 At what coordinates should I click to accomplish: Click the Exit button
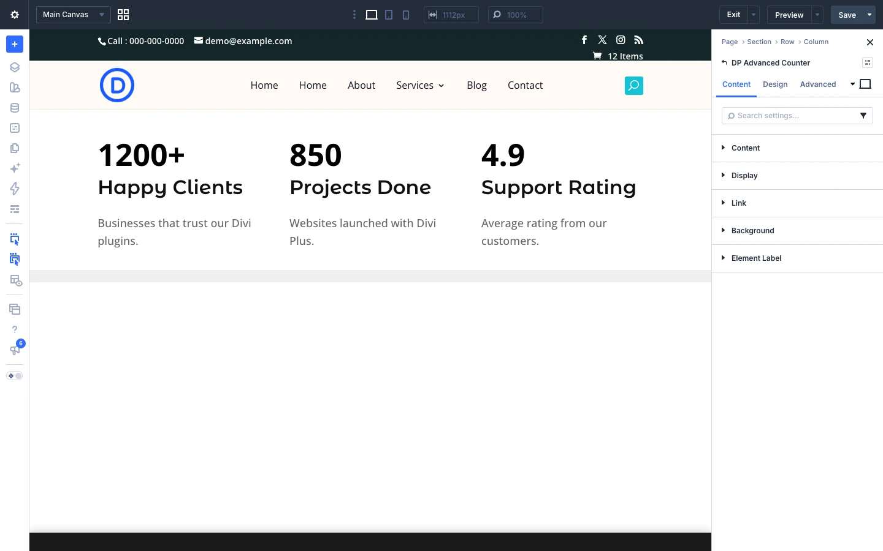(733, 15)
